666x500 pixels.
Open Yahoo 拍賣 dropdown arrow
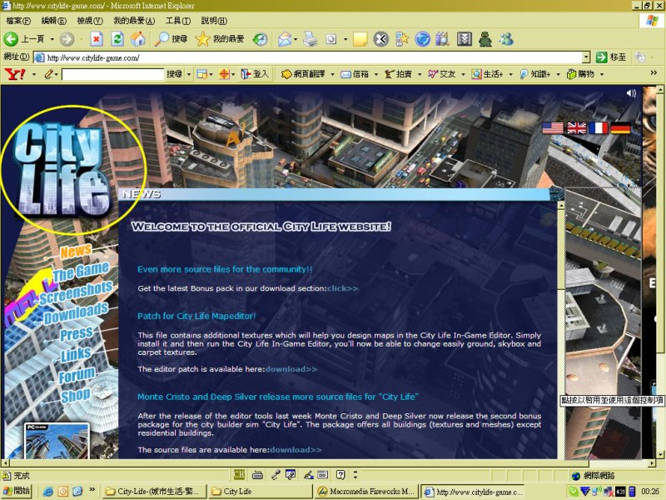(420, 74)
